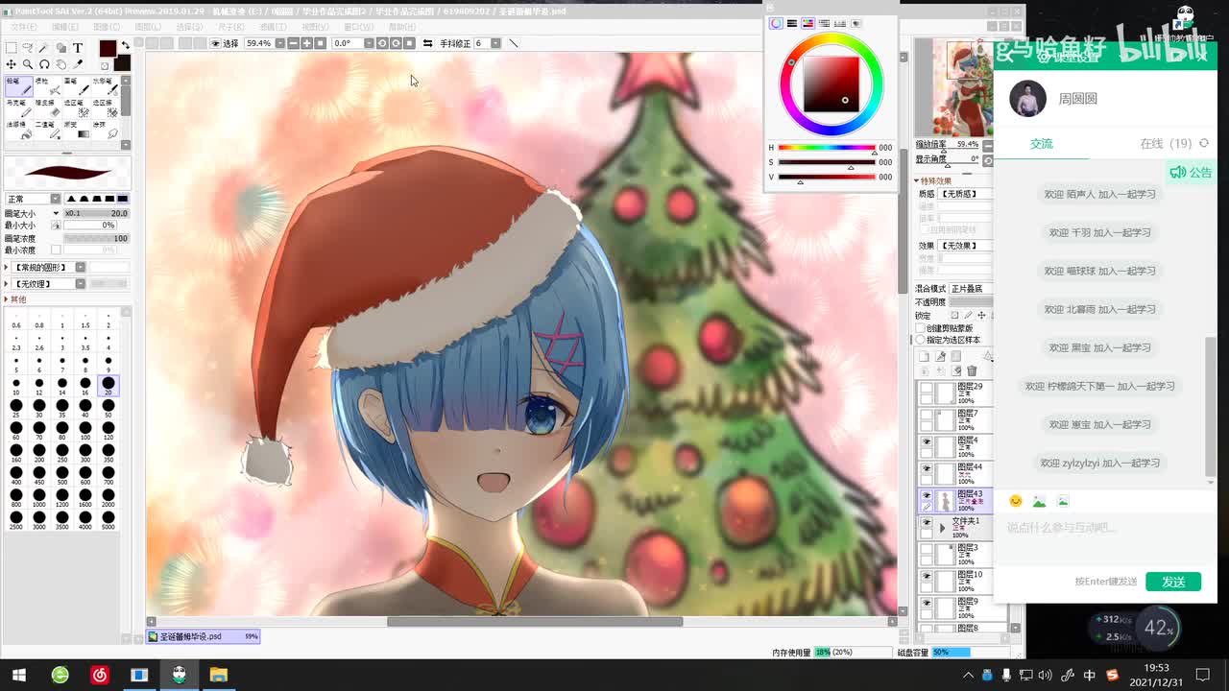Viewport: 1229px width, 691px height.
Task: Open the emoji picker in chat
Action: (1016, 501)
